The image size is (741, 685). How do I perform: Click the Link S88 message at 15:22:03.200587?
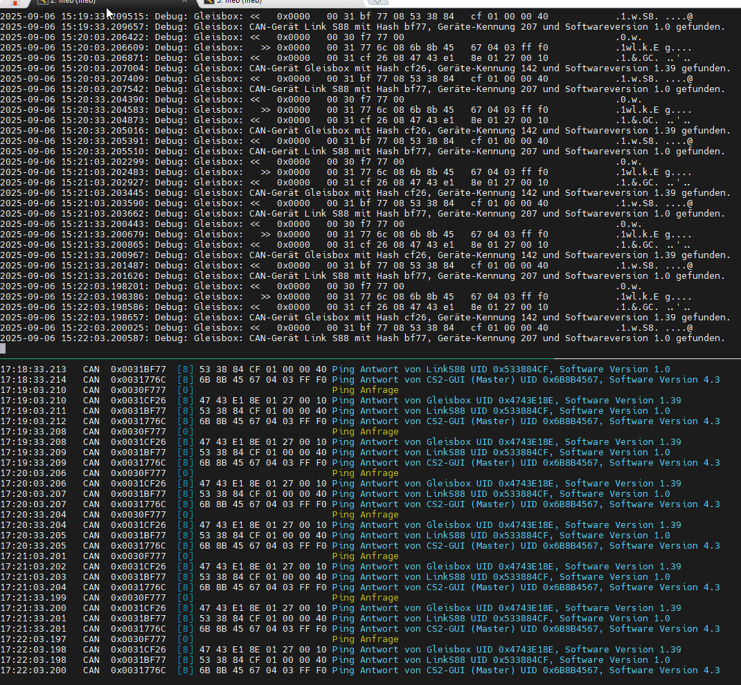pyautogui.click(x=486, y=338)
